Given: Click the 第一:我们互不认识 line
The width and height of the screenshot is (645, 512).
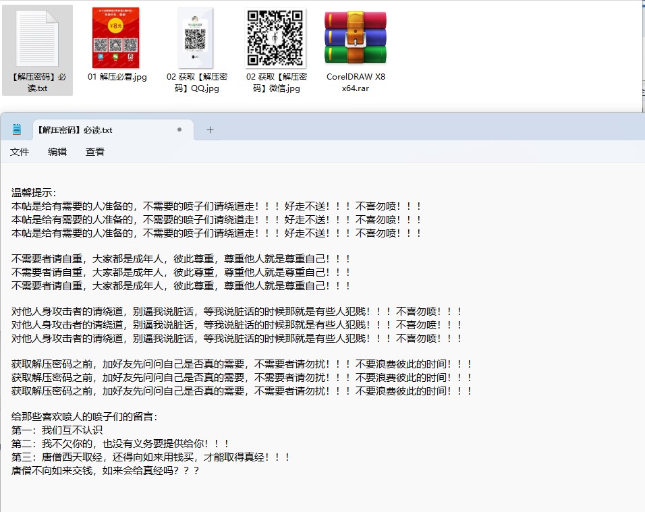Looking at the screenshot, I should (x=57, y=430).
